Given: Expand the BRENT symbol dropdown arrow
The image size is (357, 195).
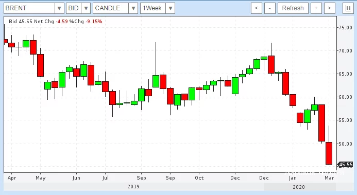Looking at the screenshot, I should click(x=59, y=8).
